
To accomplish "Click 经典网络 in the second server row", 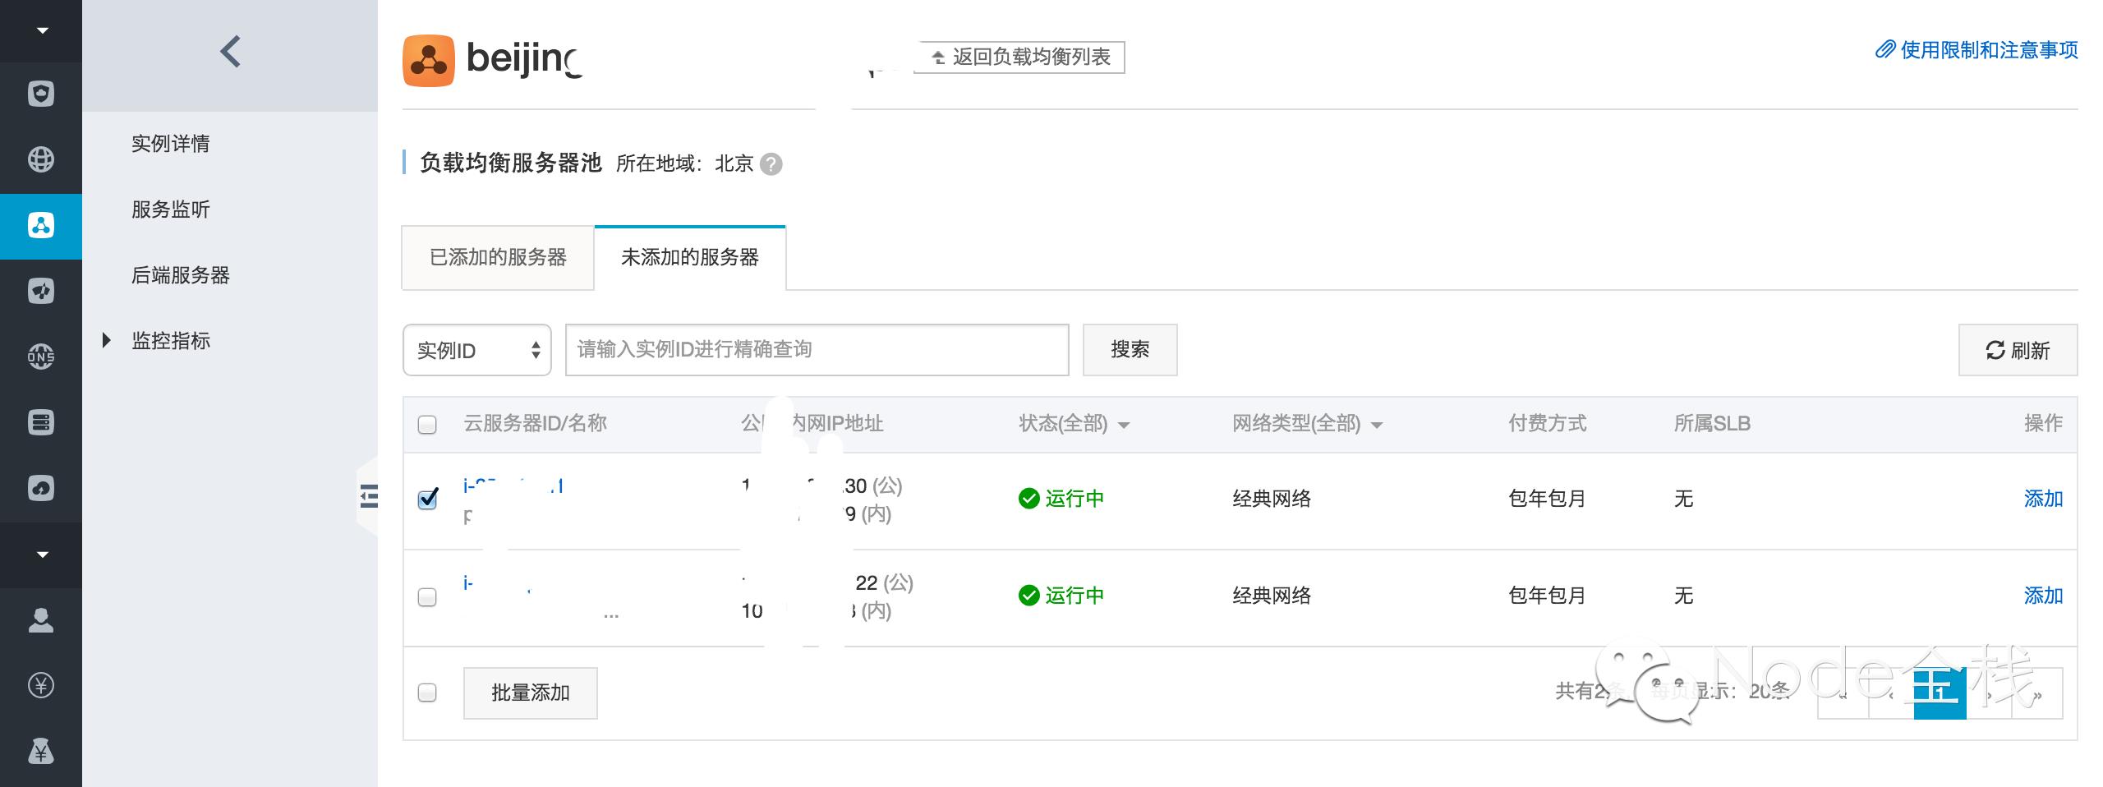I will point(1272,596).
